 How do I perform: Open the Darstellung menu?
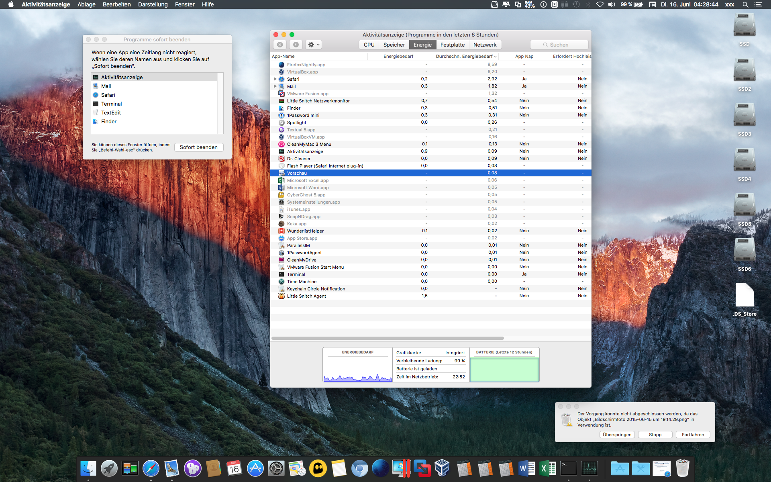click(x=153, y=4)
